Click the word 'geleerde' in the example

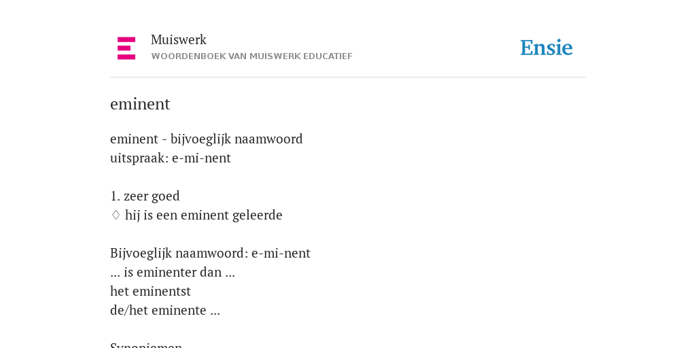tap(262, 215)
